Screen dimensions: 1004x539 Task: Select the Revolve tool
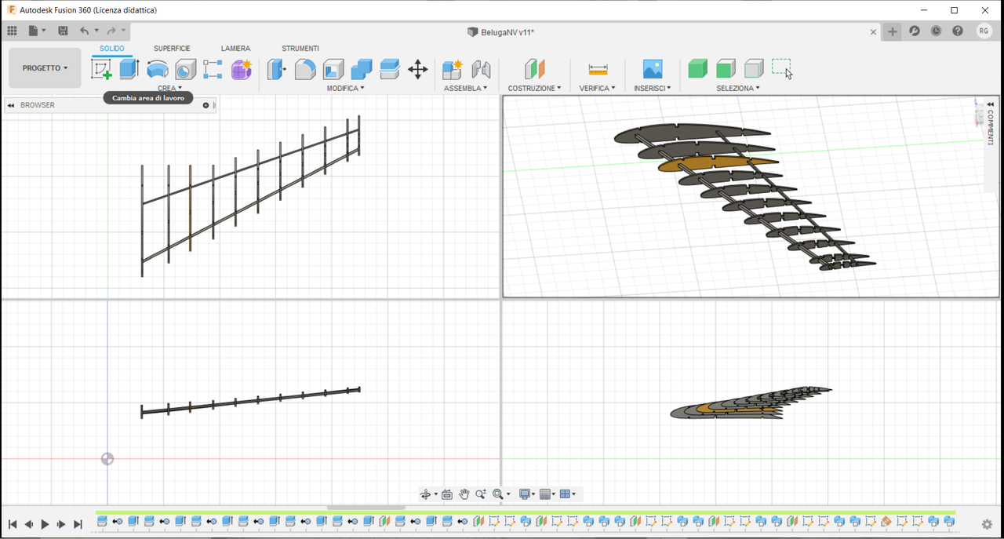(x=158, y=69)
